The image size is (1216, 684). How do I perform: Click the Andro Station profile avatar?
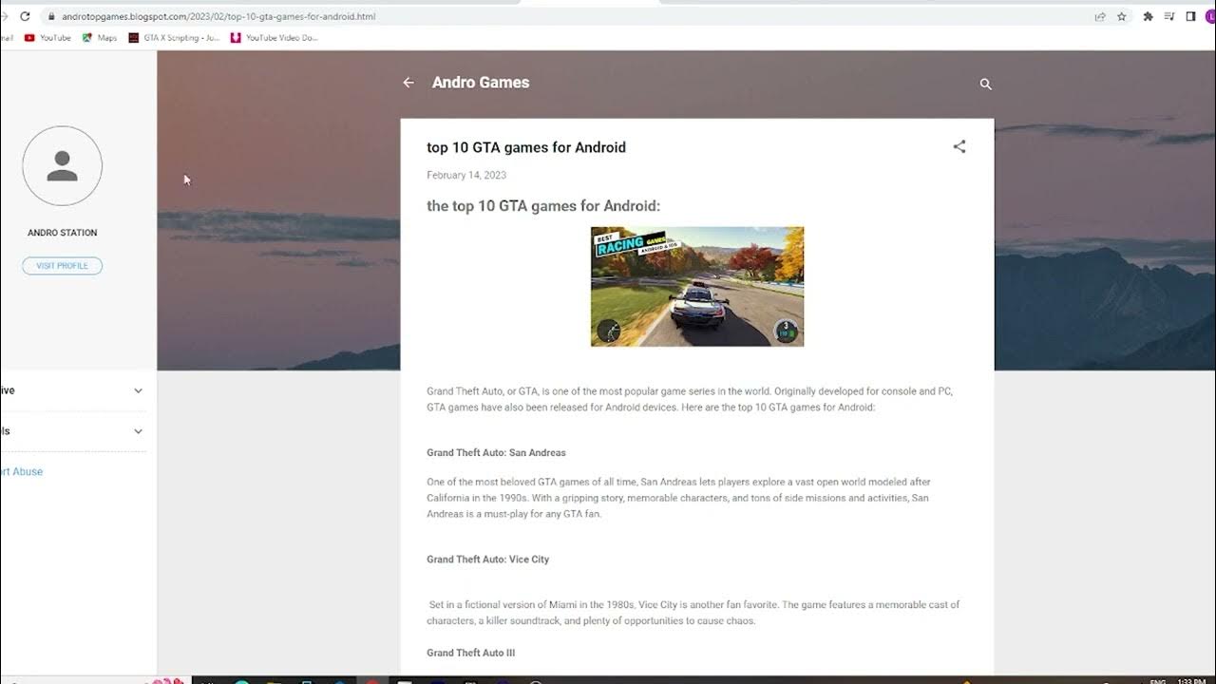[62, 165]
